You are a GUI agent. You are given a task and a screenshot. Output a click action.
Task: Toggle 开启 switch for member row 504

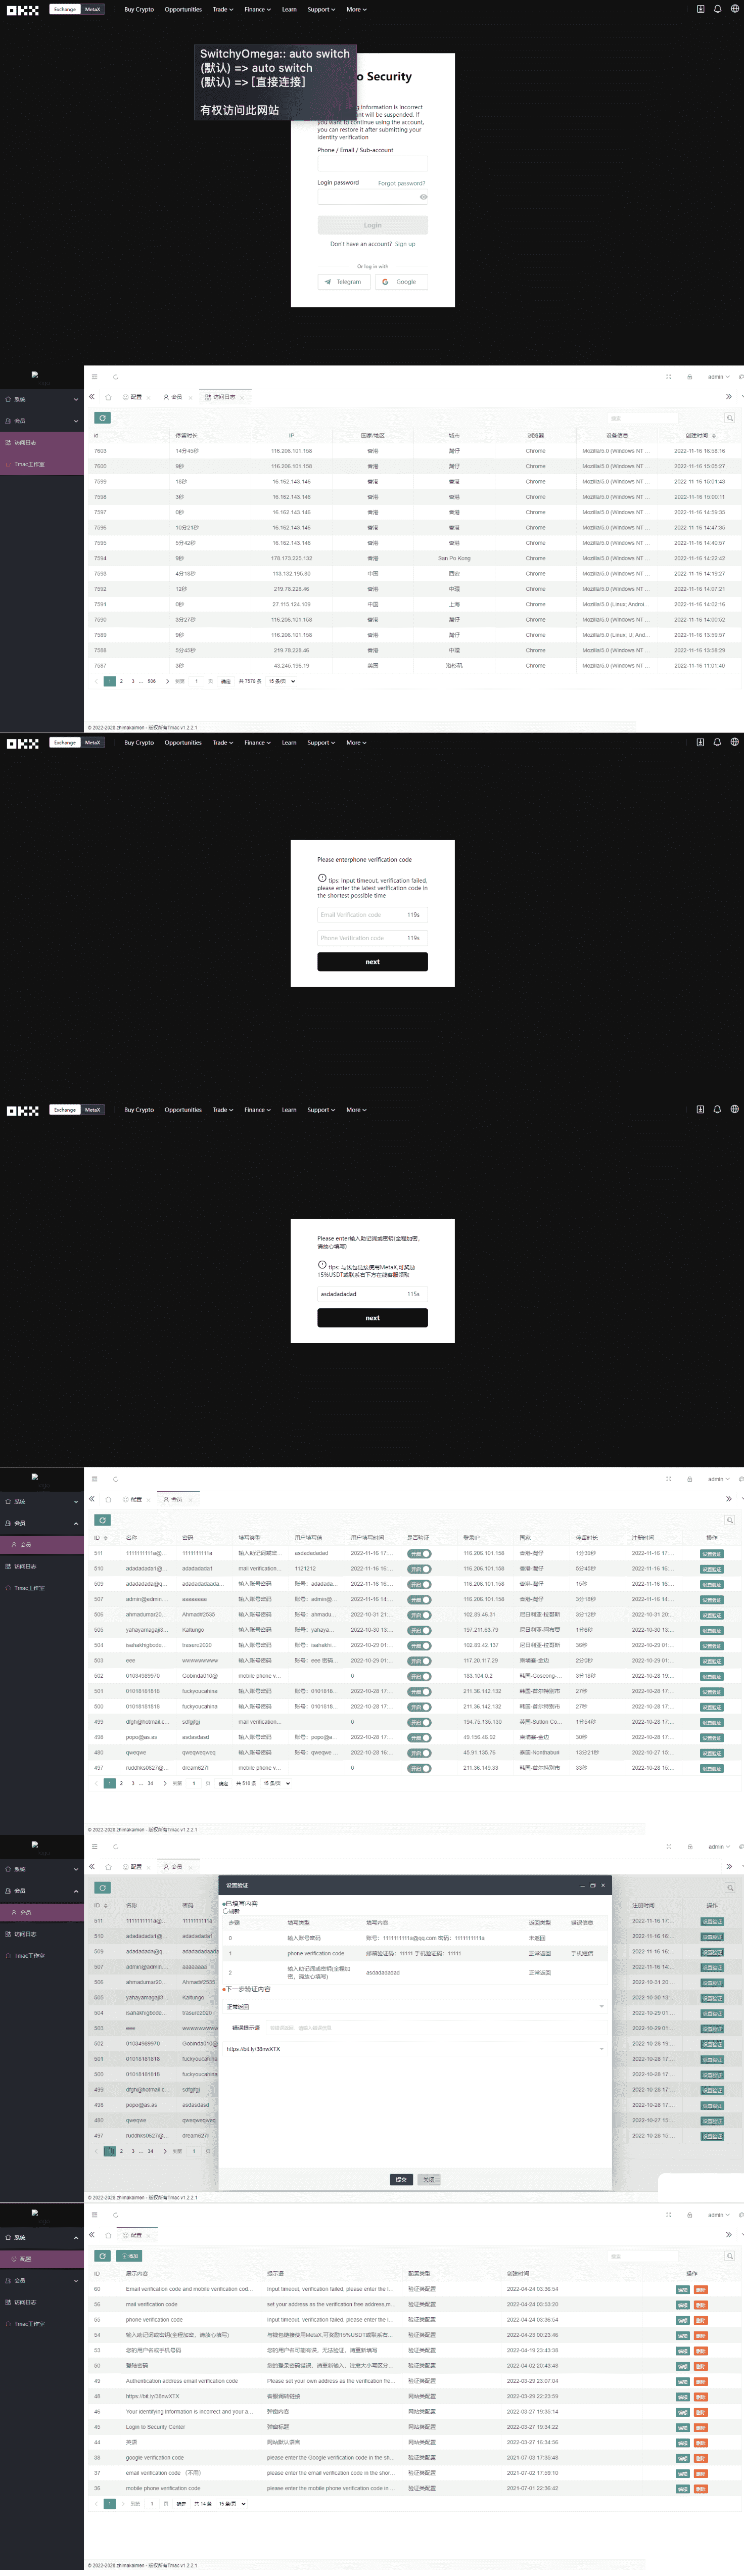(419, 1645)
